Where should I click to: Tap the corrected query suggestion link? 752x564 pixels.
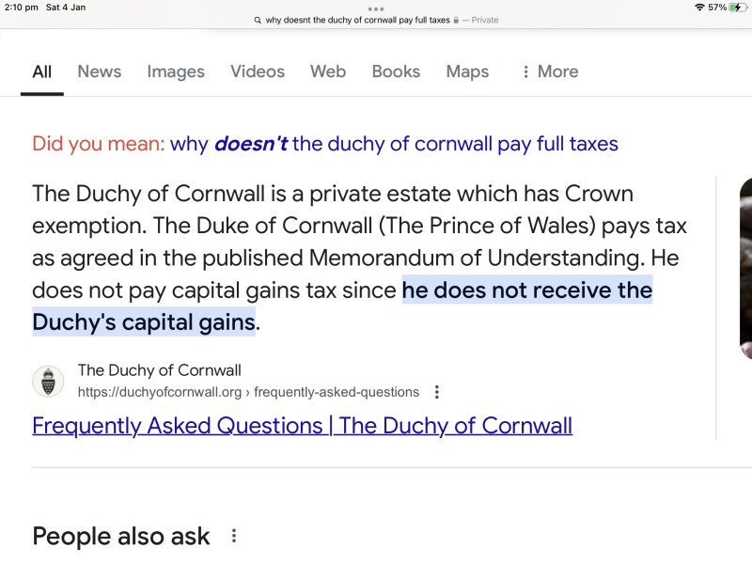[394, 144]
